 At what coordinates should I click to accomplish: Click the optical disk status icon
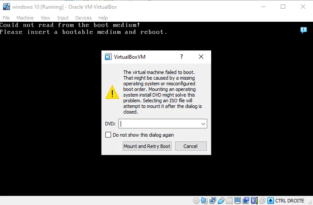point(196,201)
